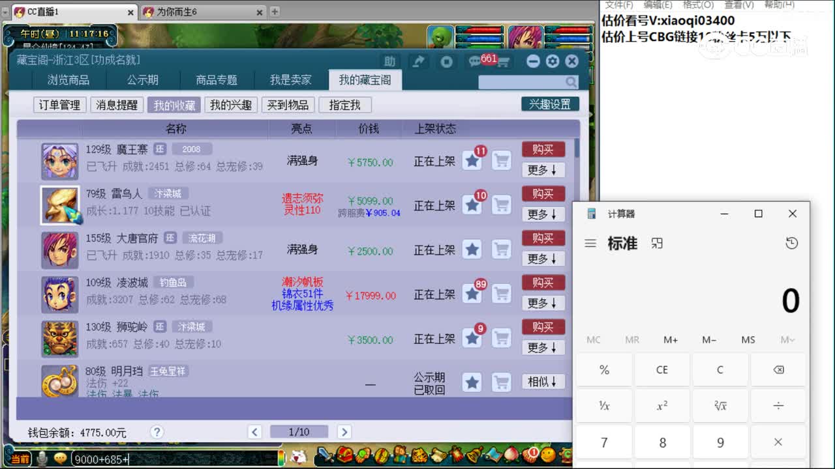Viewport: 835px width, 469px height.
Task: Toggle the favorite star on the 明月珰 listing
Action: (x=472, y=382)
